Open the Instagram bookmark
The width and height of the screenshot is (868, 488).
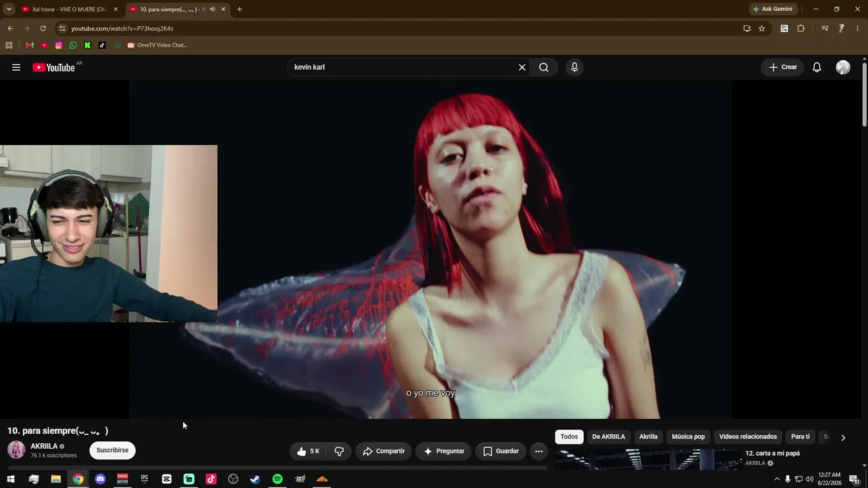[x=59, y=45]
